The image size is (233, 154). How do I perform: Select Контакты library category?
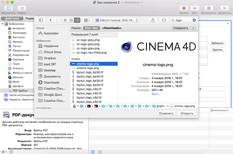click(16, 37)
